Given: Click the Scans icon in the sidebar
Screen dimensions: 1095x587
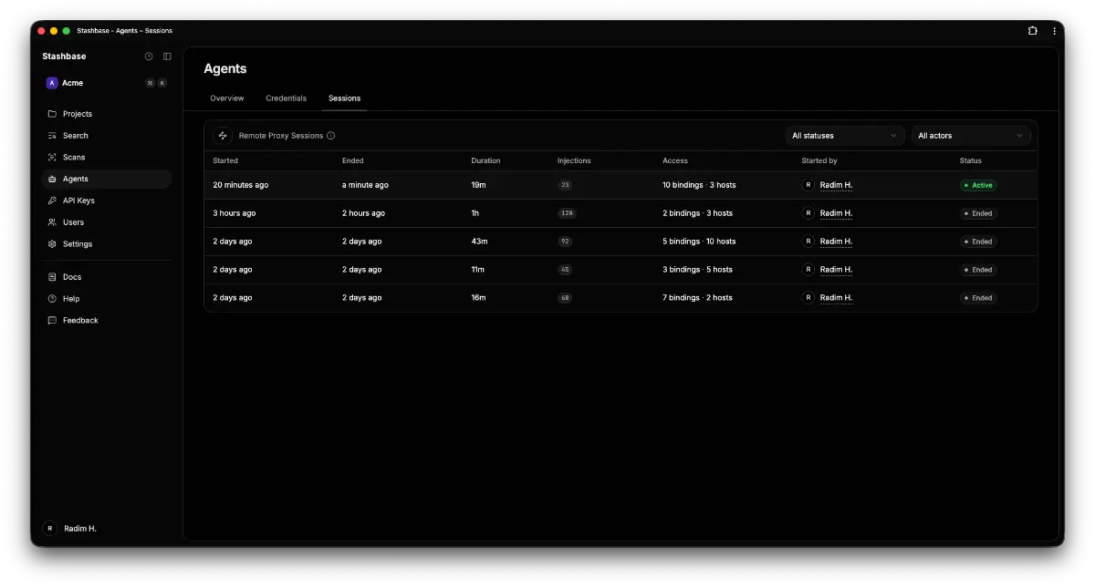Looking at the screenshot, I should pyautogui.click(x=52, y=158).
